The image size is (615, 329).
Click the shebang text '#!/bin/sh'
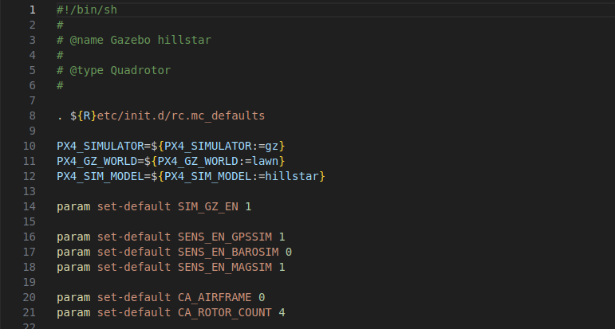[x=87, y=10]
